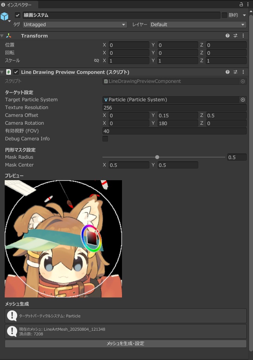
Task: Click Camera Rotation Y field 180
Action: tap(178, 123)
